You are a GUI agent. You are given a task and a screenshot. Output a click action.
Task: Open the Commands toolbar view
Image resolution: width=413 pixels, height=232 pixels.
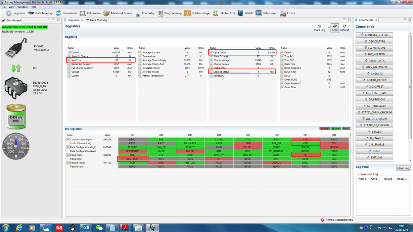pyautogui.click(x=66, y=13)
